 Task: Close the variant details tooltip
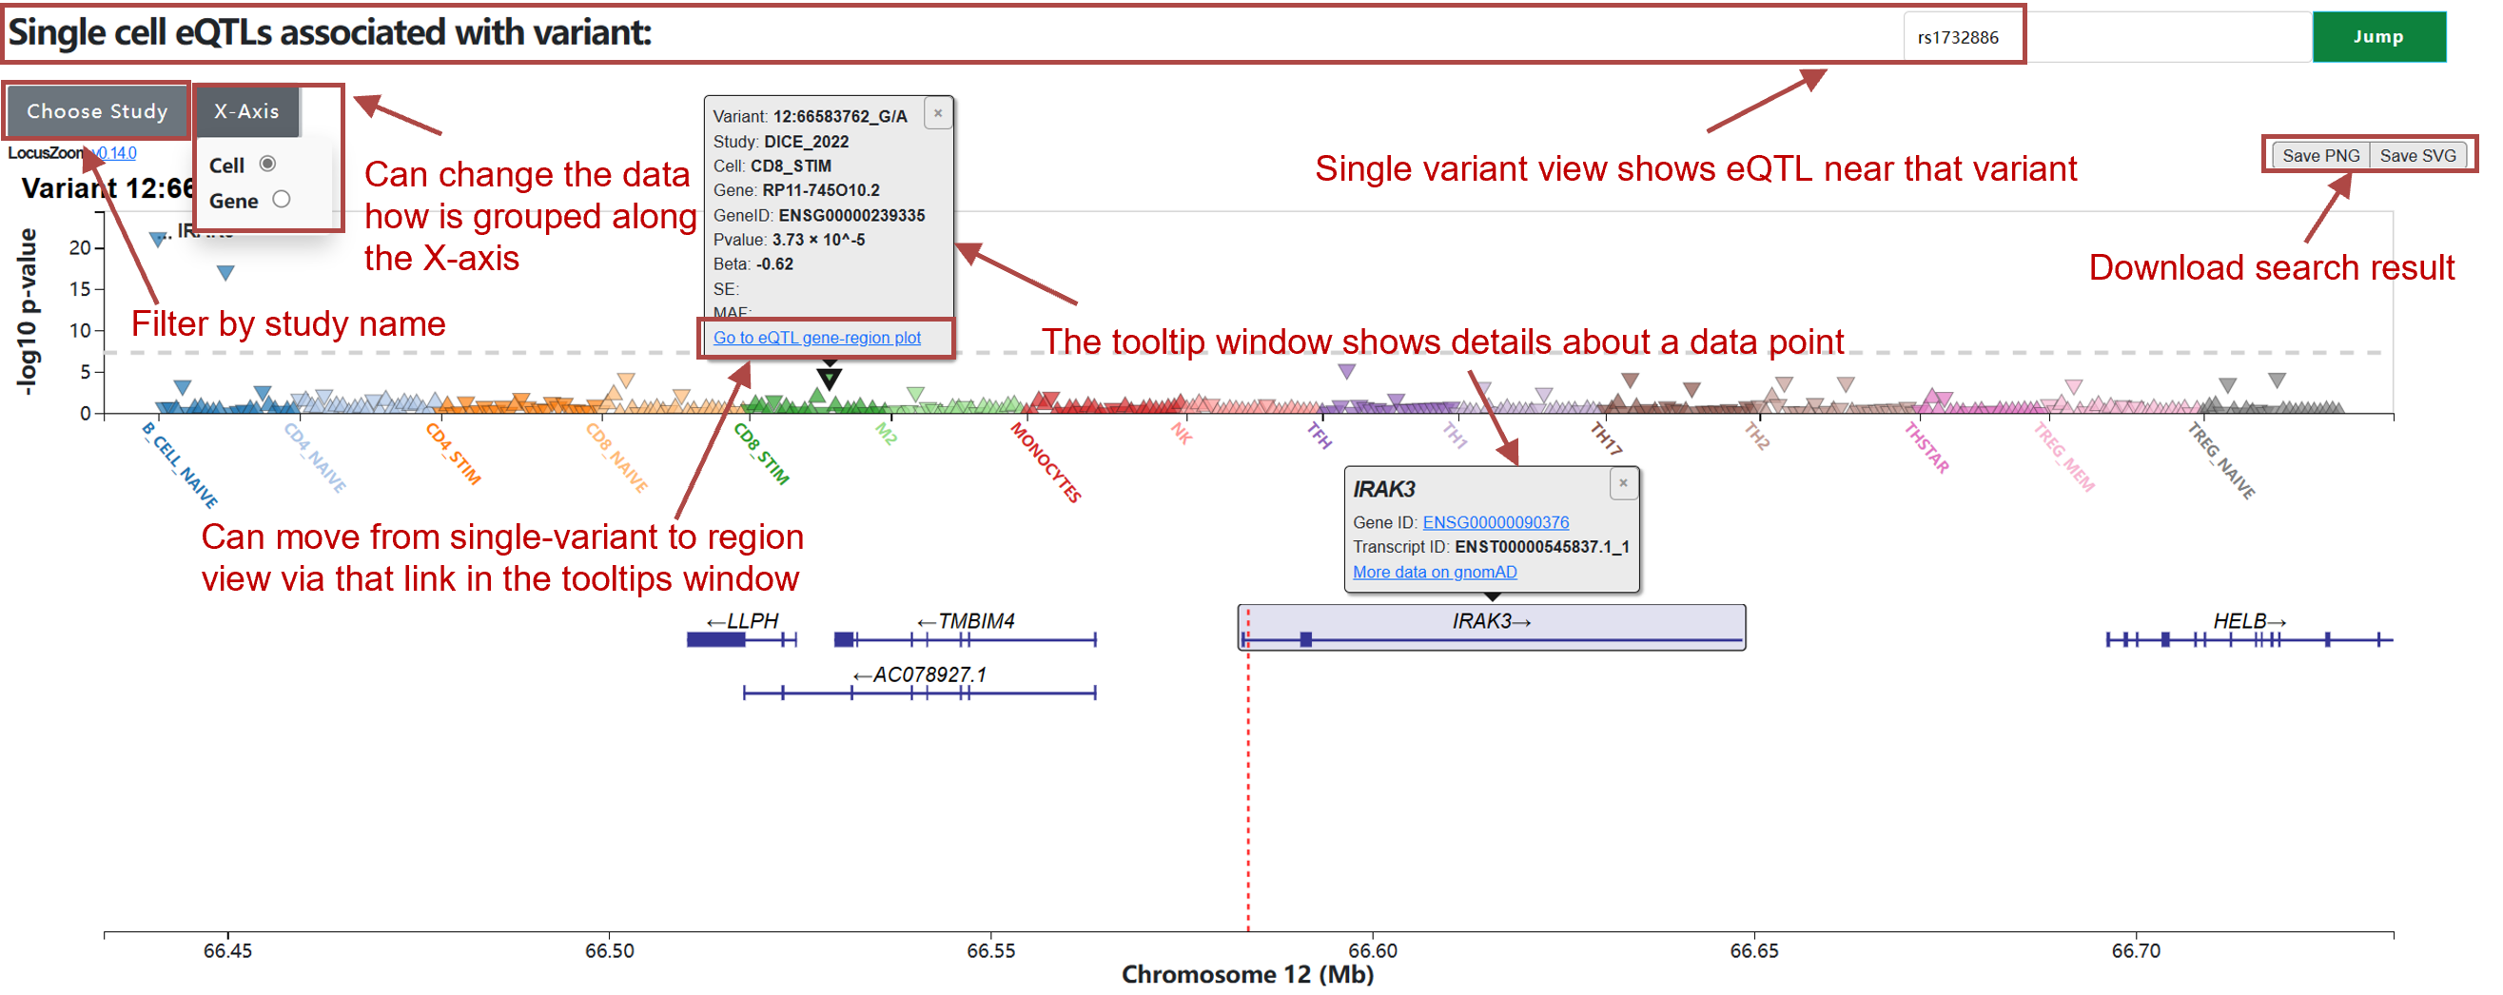coord(938,114)
